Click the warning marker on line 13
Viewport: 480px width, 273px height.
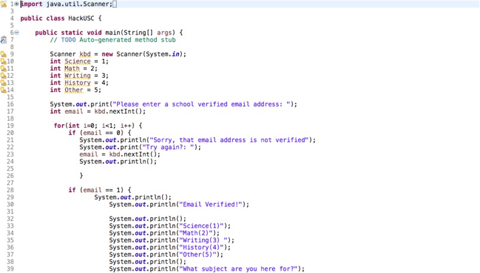click(4, 83)
